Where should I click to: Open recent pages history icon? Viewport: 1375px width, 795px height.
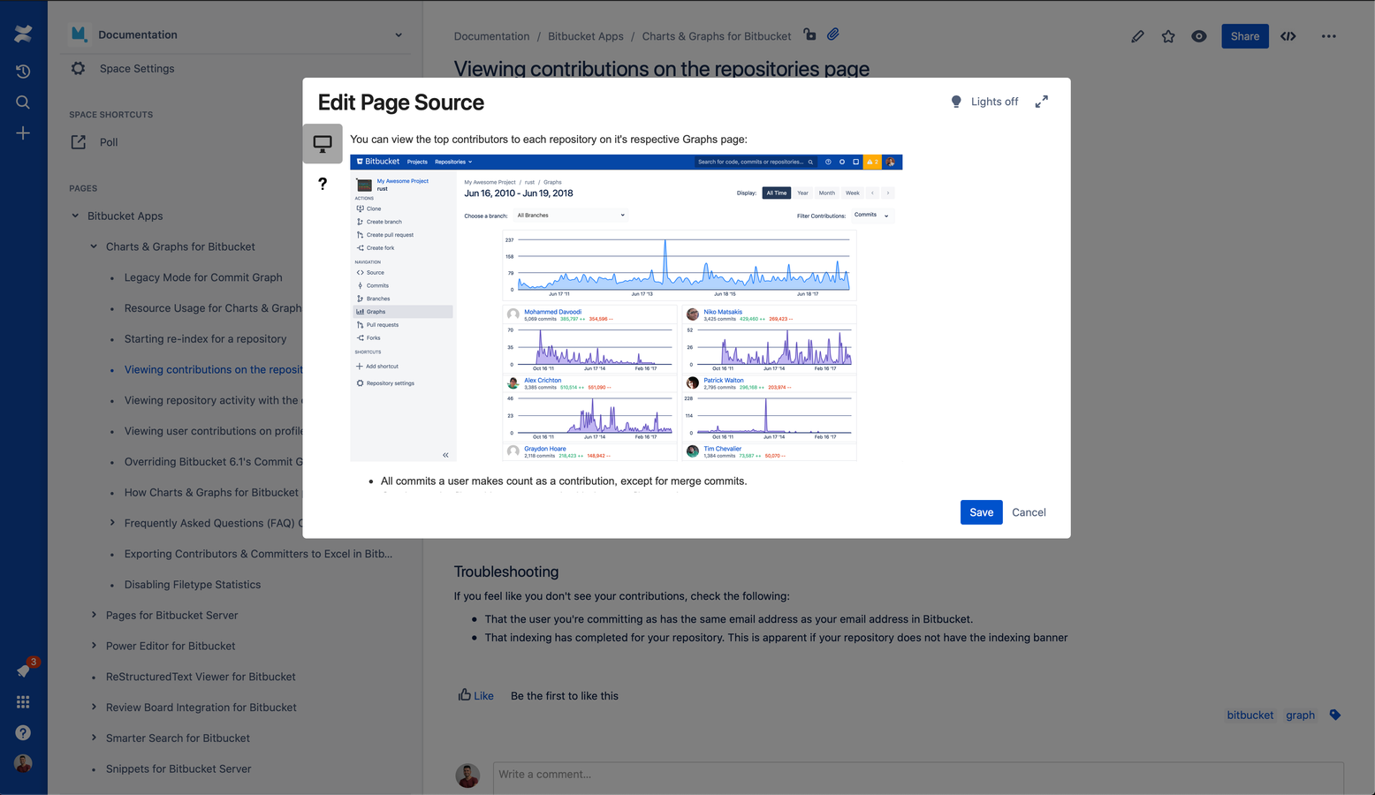[x=23, y=72]
